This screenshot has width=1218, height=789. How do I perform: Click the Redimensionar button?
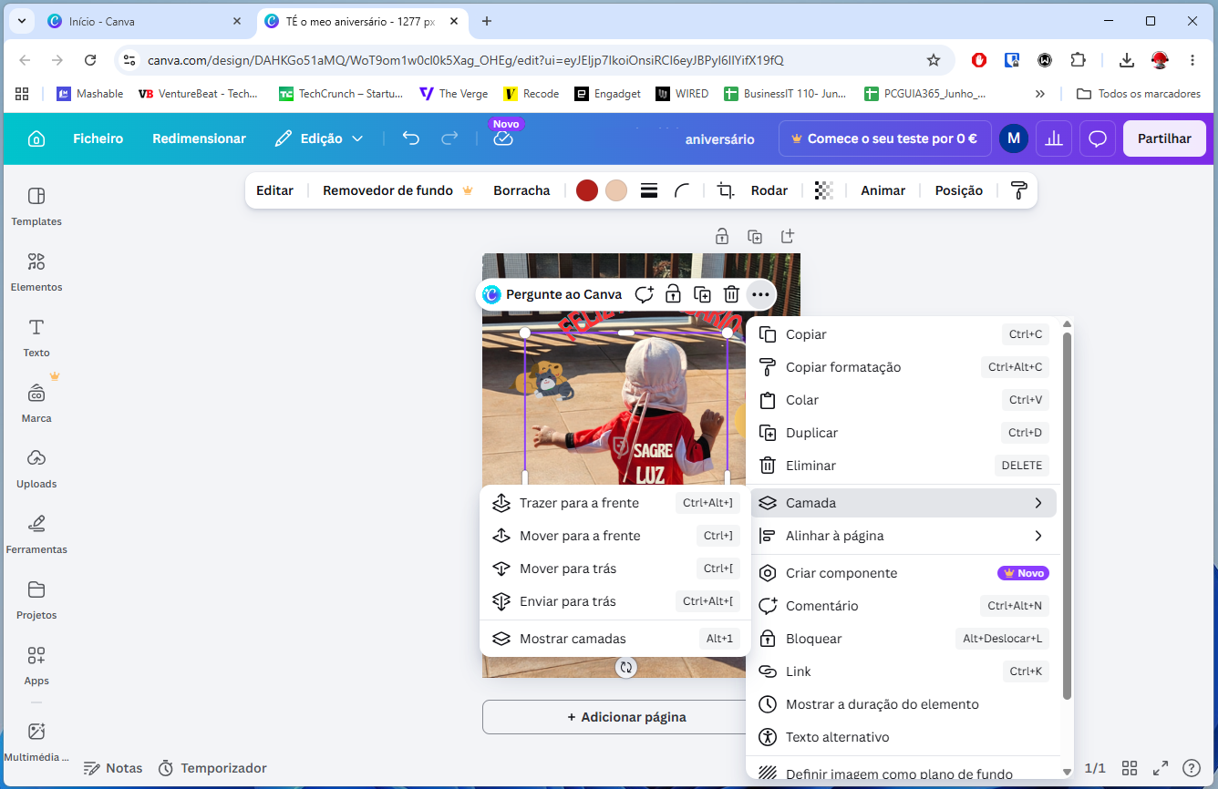[200, 138]
